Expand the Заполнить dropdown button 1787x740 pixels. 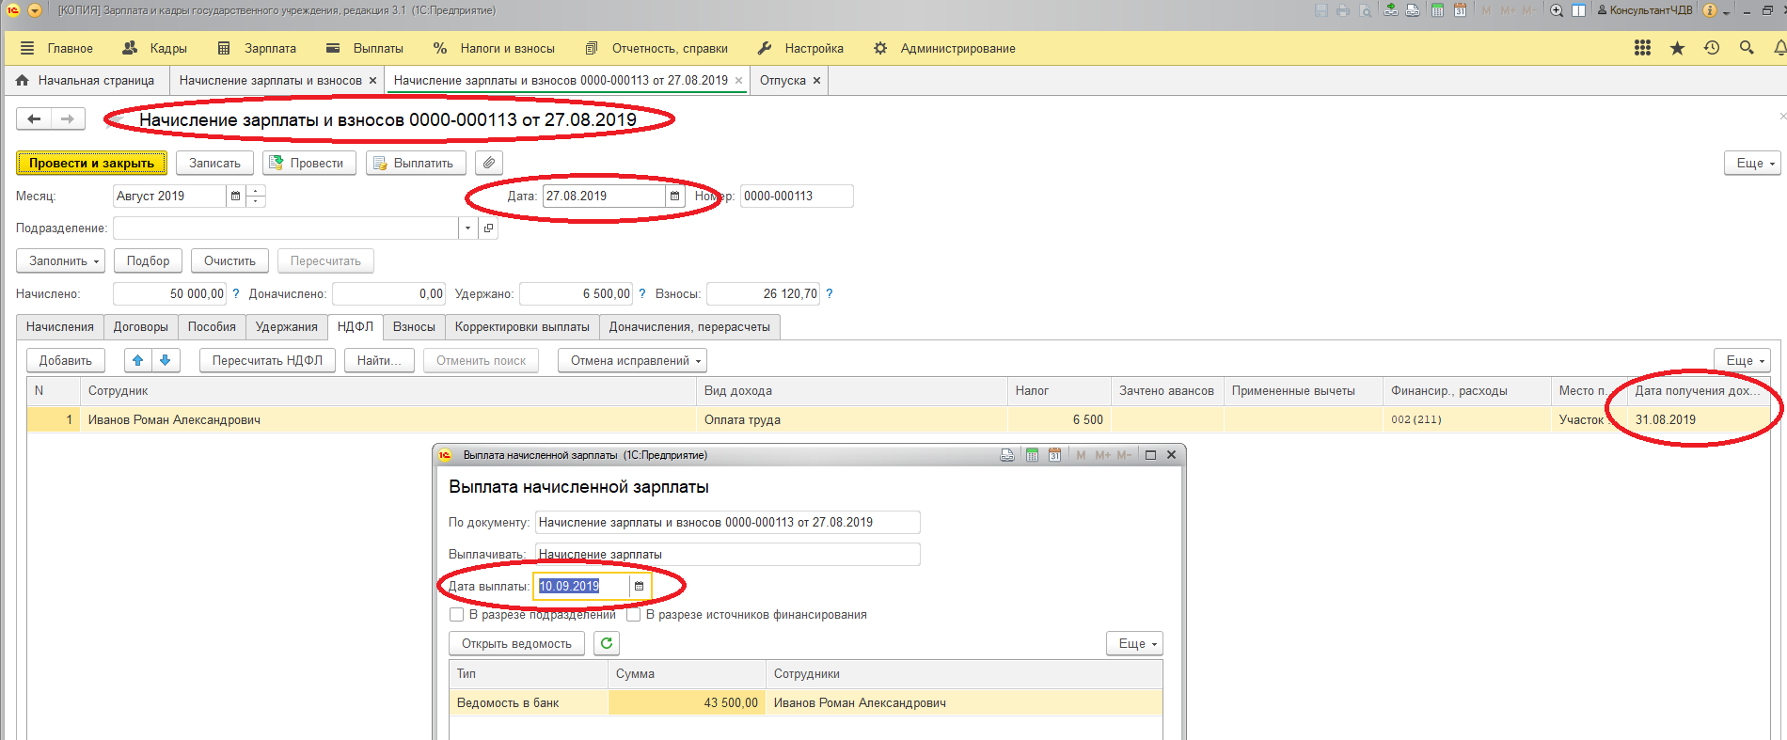point(61,260)
